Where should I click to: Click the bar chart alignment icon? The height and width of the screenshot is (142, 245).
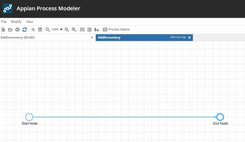(97, 30)
